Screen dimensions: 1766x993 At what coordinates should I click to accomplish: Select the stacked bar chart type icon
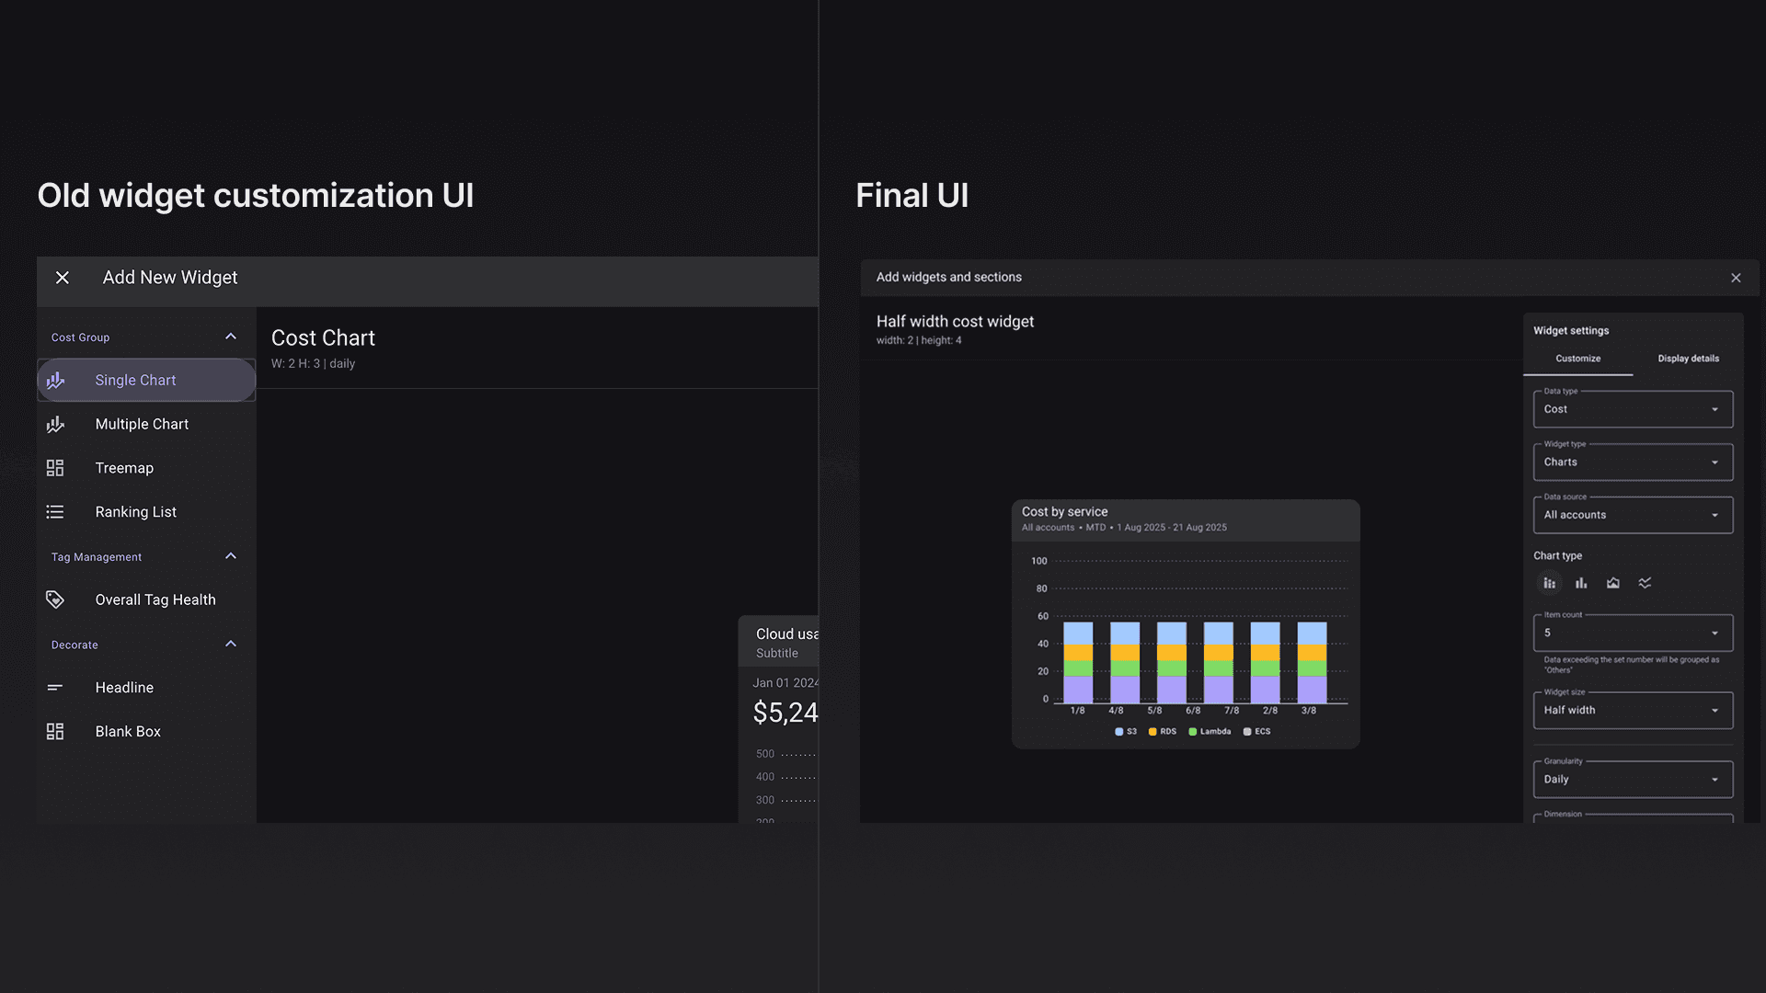point(1550,583)
